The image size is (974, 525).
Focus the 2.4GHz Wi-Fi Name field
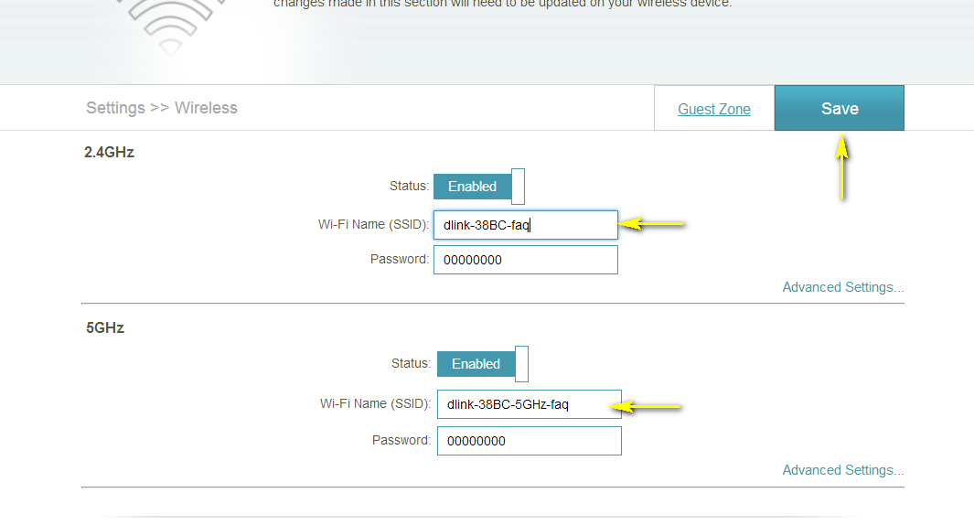click(x=525, y=225)
